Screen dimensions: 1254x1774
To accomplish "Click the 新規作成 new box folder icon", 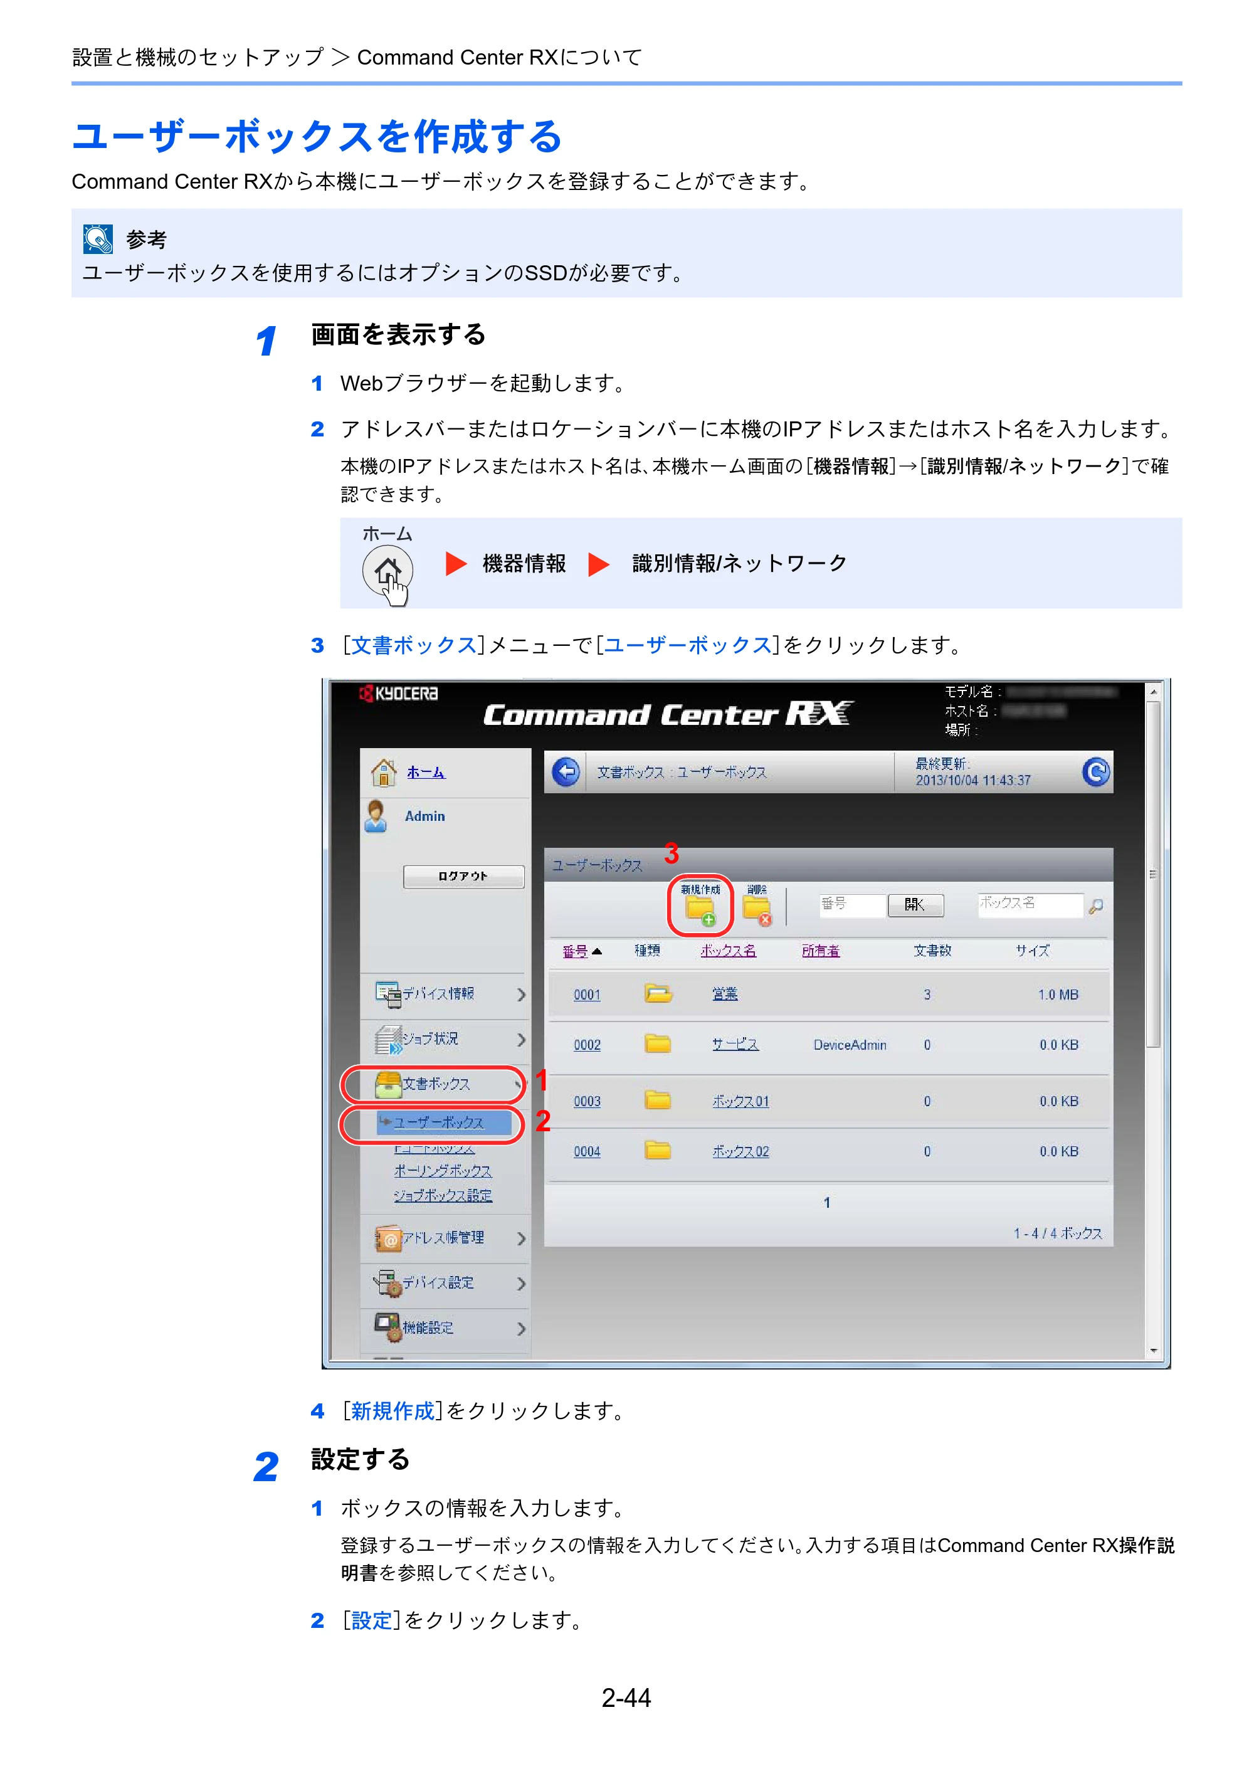I will pos(700,910).
